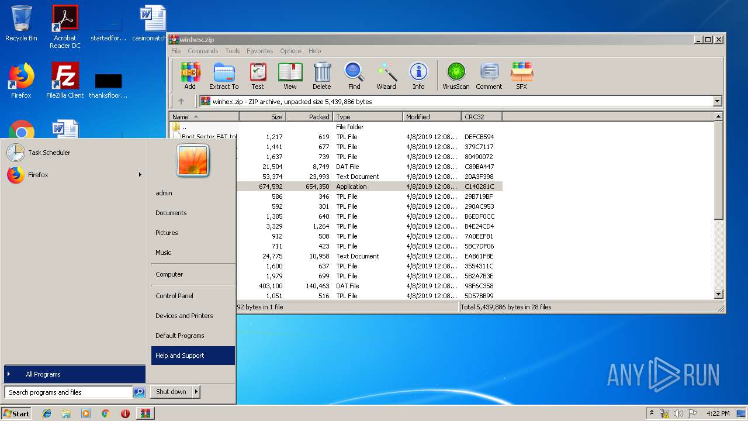
Task: Launch the Wizard tool
Action: (386, 76)
